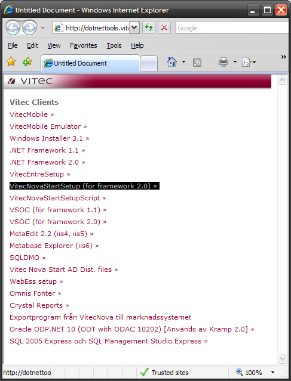Click the Home page house icon

point(172,62)
